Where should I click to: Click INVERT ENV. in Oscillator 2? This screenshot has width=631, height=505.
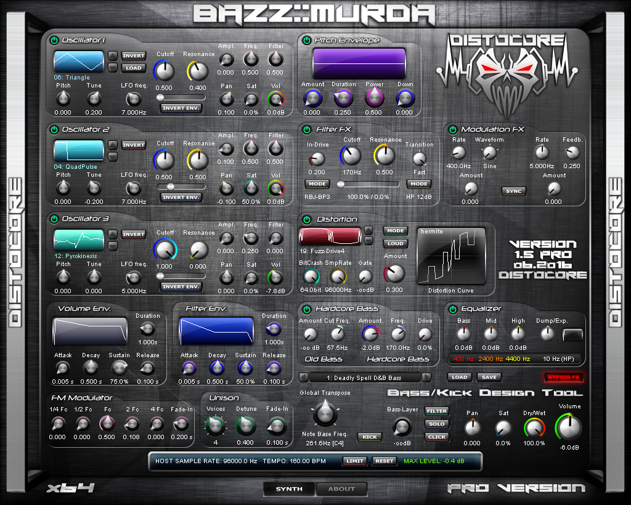point(181,198)
